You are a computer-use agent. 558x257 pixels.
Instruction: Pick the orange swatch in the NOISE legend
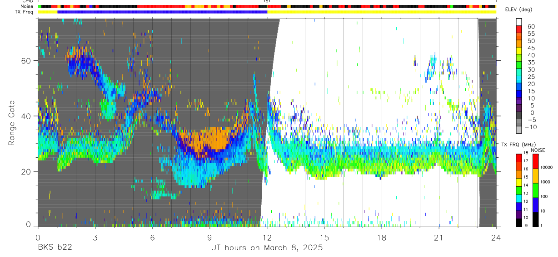click(x=536, y=176)
